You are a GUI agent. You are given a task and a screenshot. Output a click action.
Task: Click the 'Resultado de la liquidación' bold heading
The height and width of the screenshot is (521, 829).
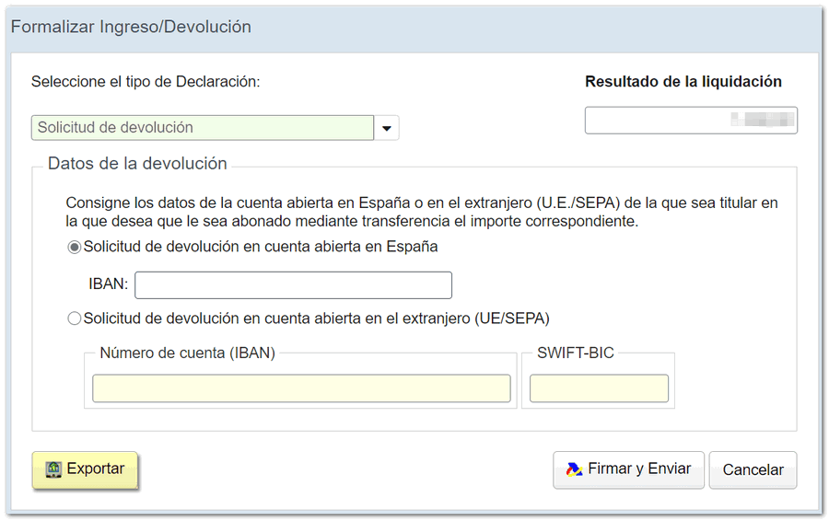683,82
